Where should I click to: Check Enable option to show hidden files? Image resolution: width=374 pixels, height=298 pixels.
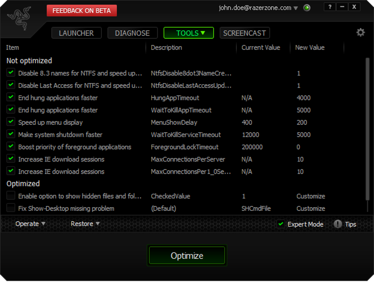(x=11, y=195)
